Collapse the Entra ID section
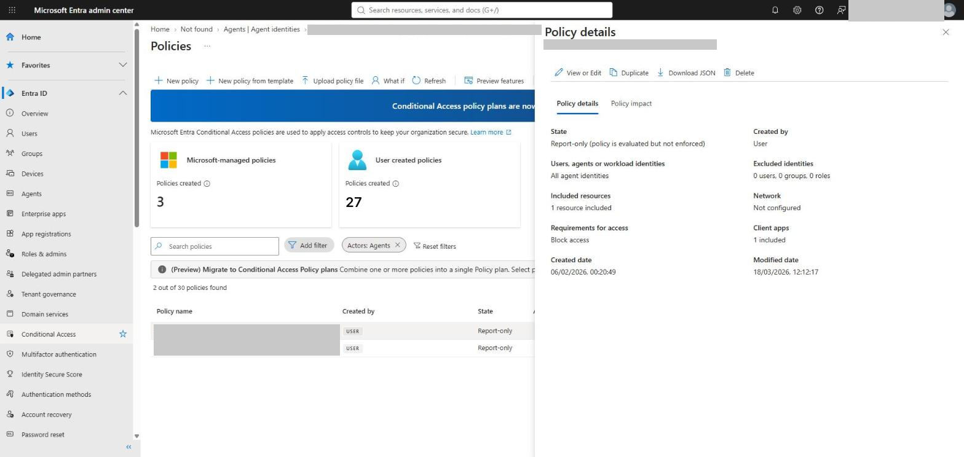This screenshot has height=457, width=964. click(122, 93)
